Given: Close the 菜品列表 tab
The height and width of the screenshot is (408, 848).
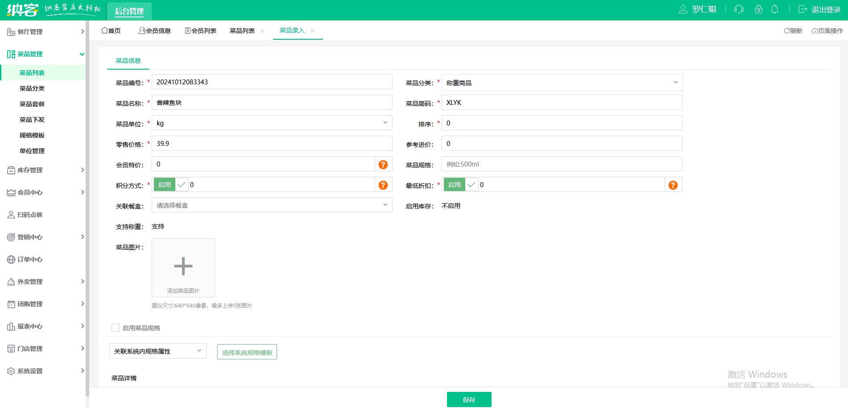Looking at the screenshot, I should click(262, 31).
